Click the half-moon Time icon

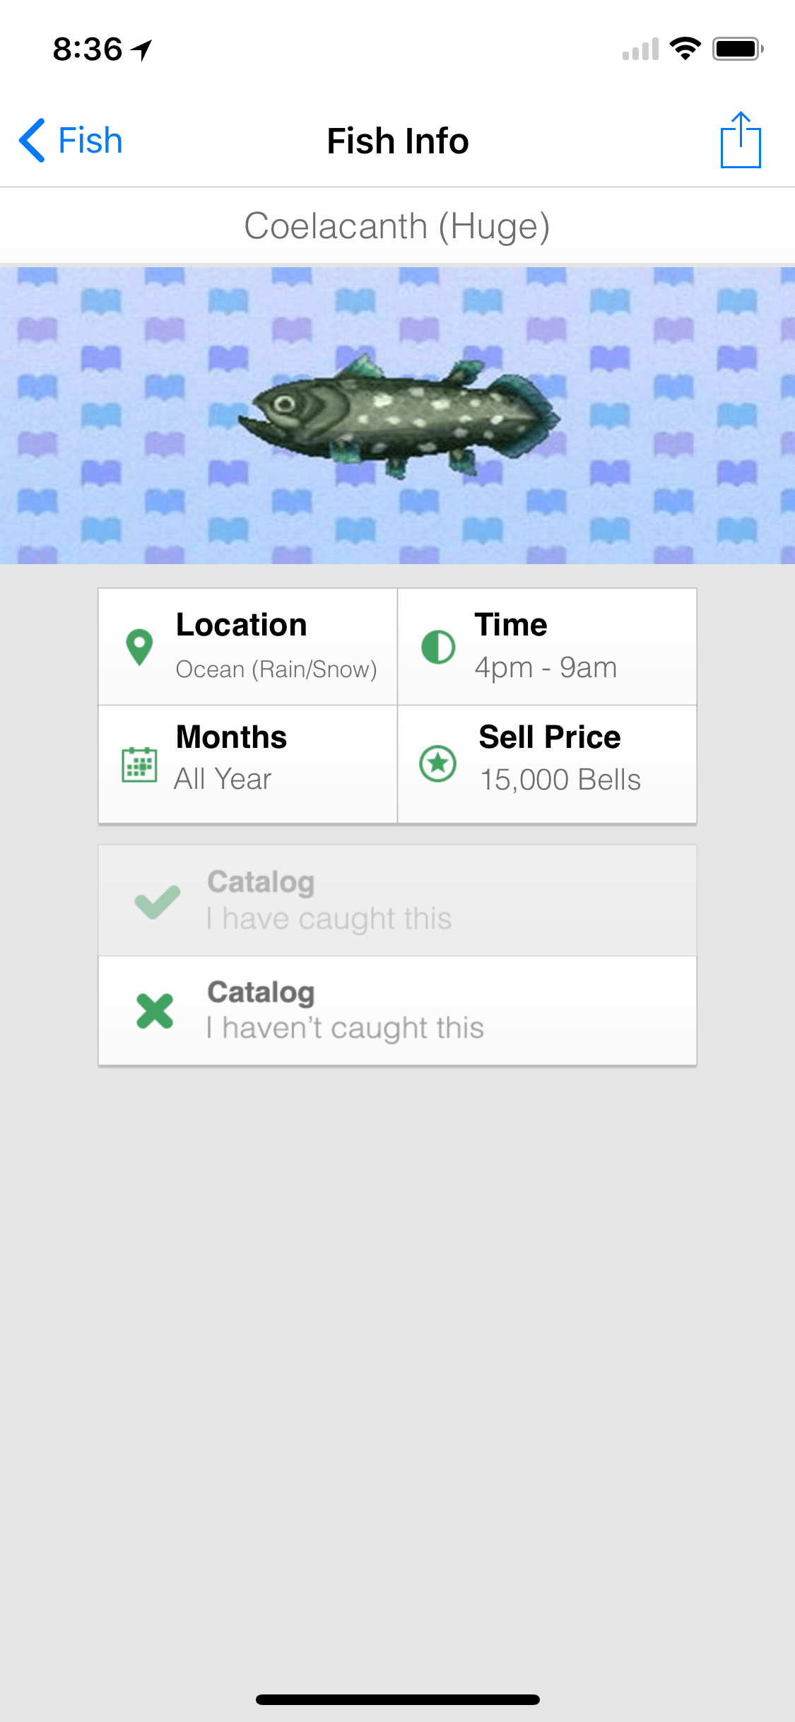pyautogui.click(x=438, y=647)
